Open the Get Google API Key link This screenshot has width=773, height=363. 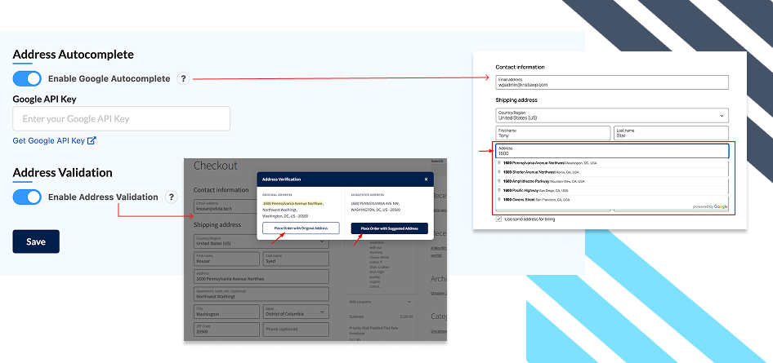pyautogui.click(x=49, y=140)
